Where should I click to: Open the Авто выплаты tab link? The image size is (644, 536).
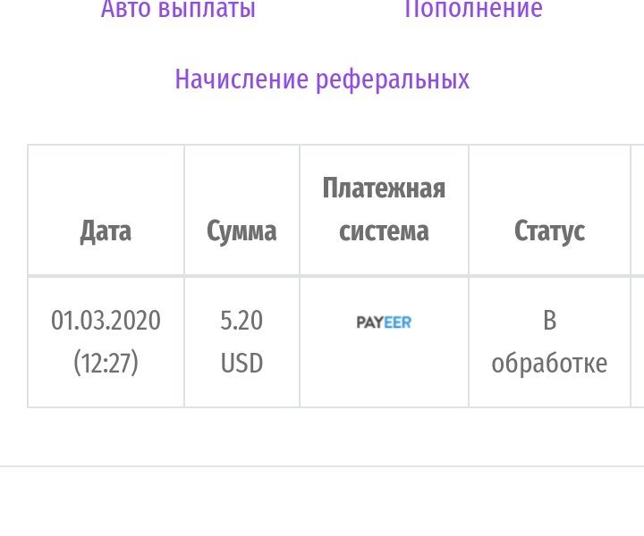178,8
